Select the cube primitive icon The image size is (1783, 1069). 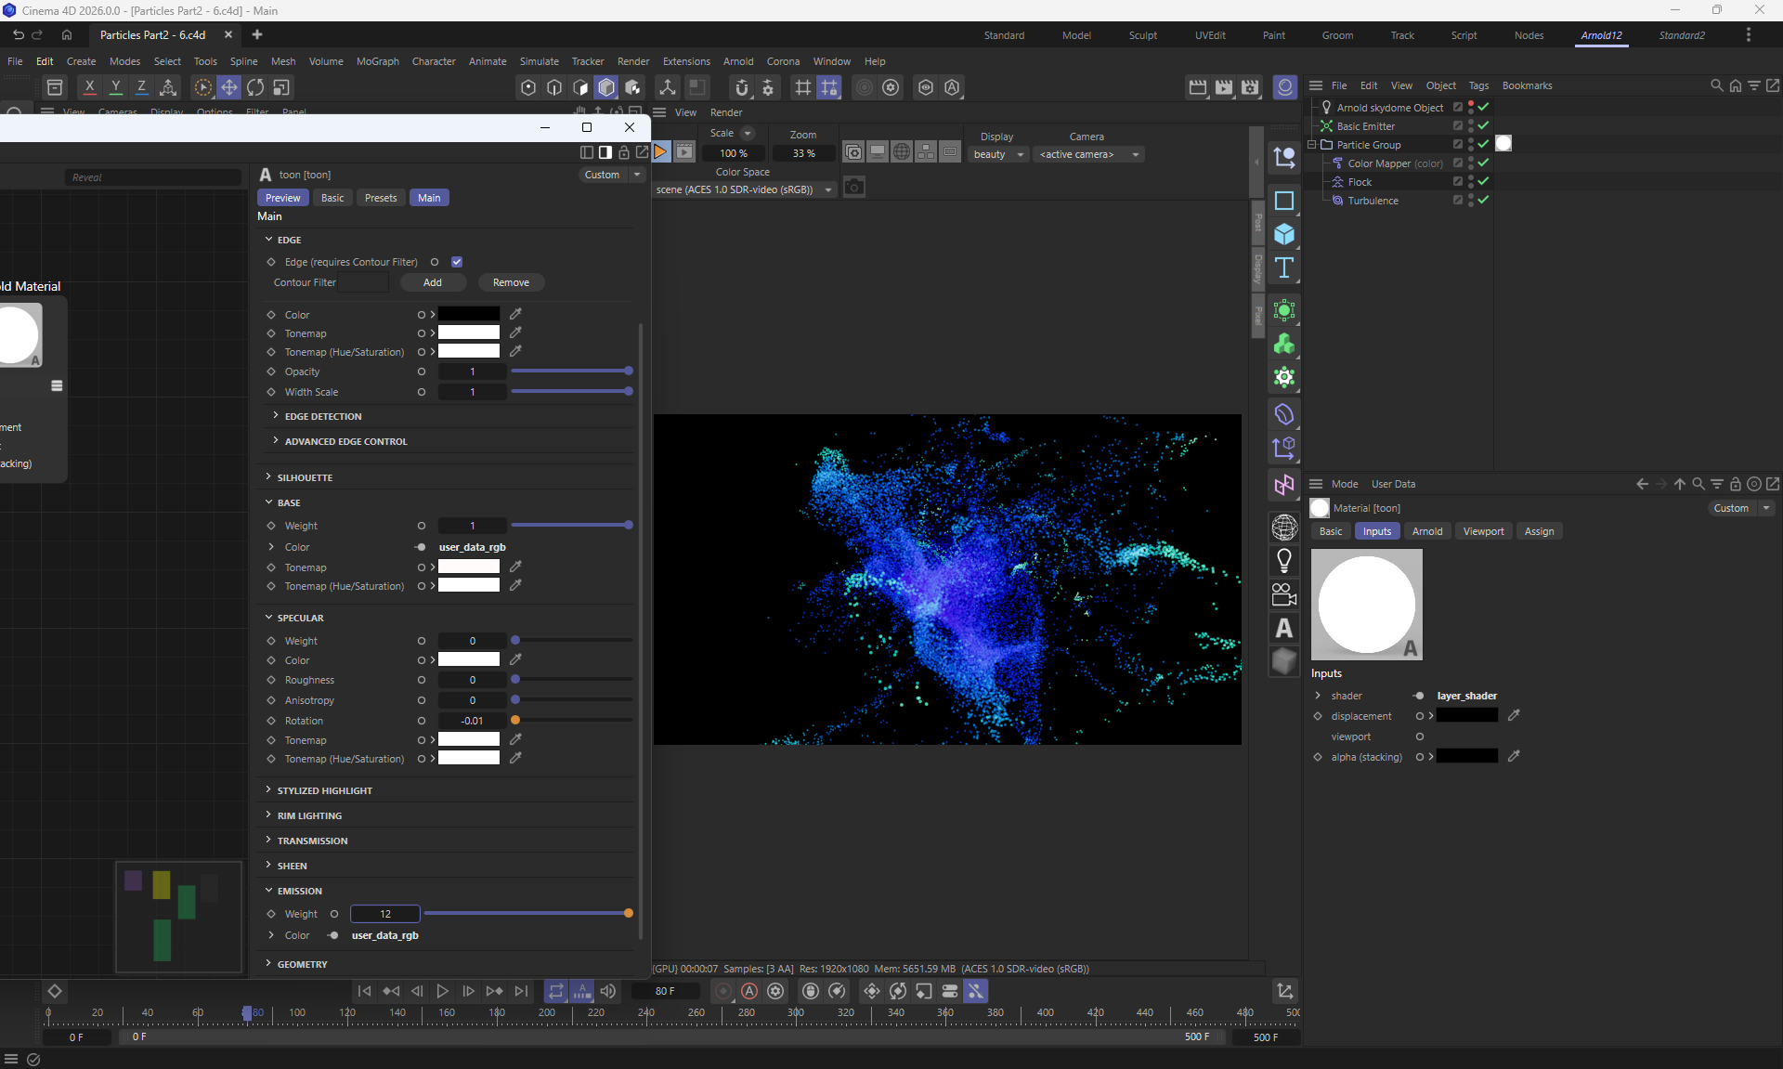click(1284, 234)
